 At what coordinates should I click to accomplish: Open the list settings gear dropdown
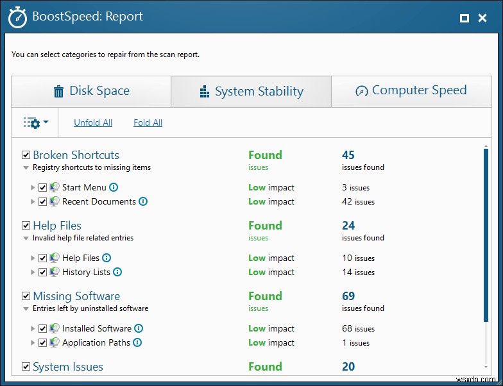(36, 122)
